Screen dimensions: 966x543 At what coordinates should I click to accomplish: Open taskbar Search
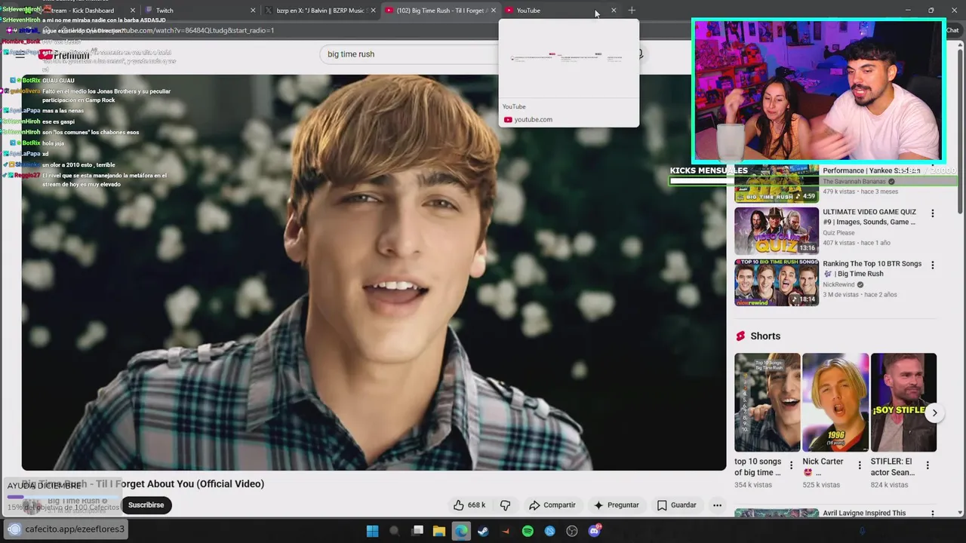(x=394, y=531)
